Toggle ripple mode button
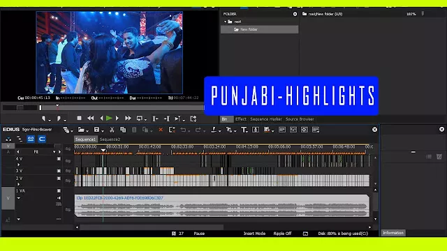This screenshot has width=447, height=251. pos(20,139)
